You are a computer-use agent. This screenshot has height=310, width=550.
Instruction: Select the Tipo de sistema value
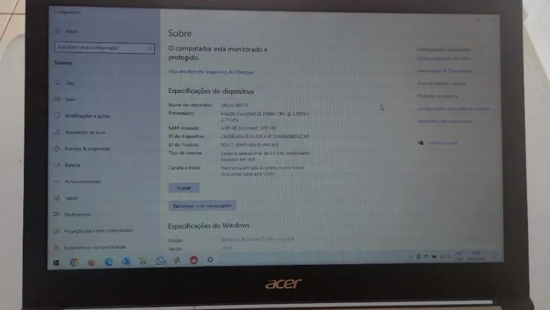tap(265, 156)
